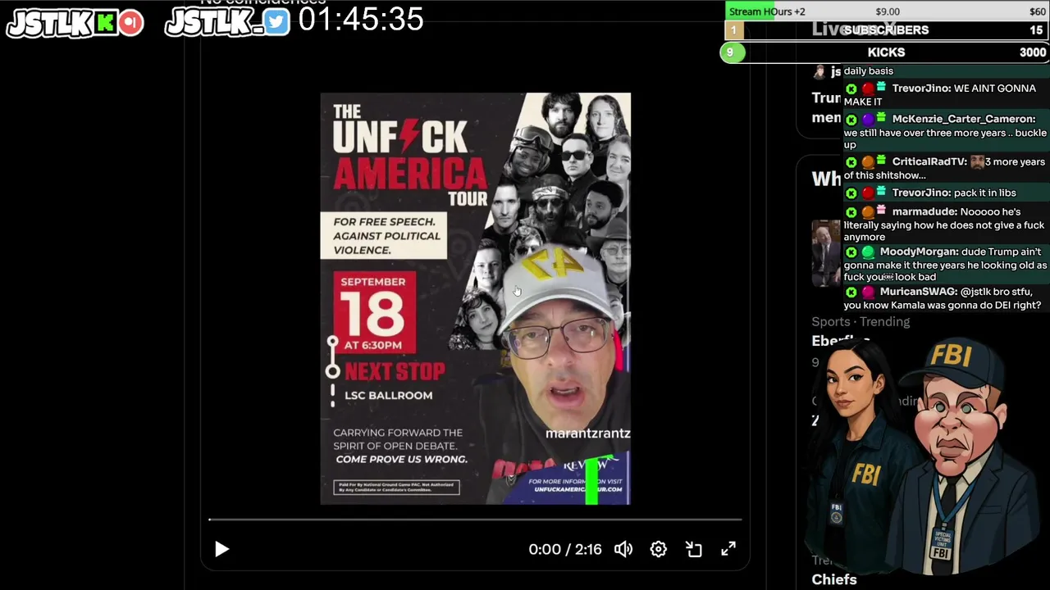Click the Unf*ck America Tour video thumbnail
The image size is (1050, 590).
[475, 298]
